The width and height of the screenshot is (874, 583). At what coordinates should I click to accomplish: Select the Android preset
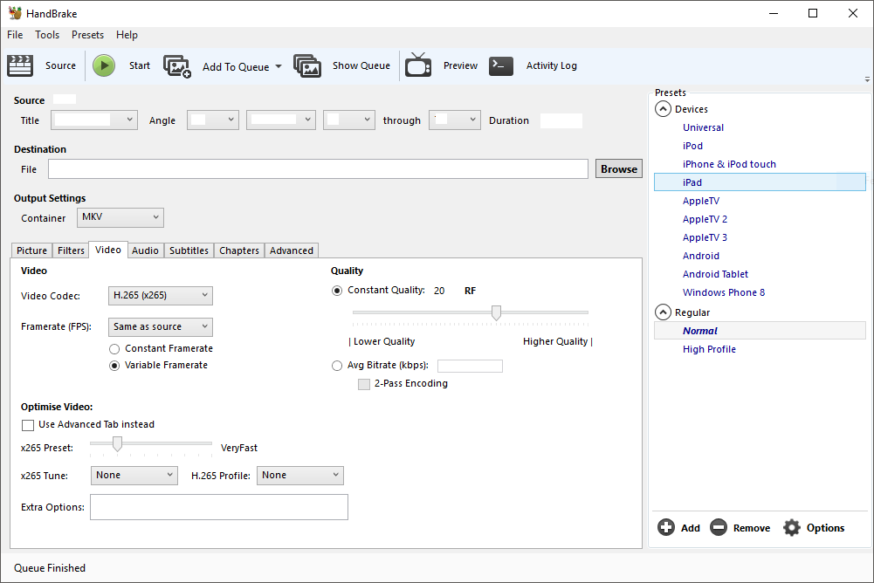click(700, 256)
